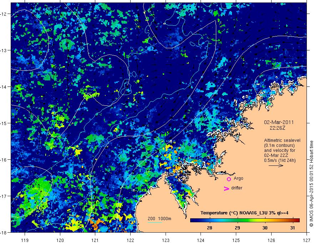Click the longitude axis label 122

tap(130, 240)
